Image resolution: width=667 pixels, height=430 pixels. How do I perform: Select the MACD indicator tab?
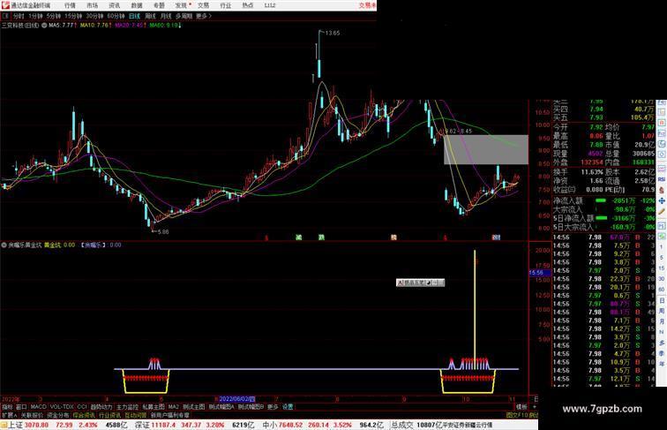point(38,407)
